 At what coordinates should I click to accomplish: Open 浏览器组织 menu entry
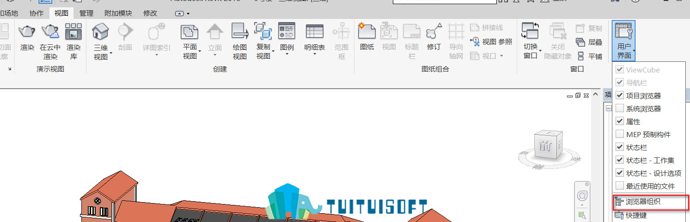[x=651, y=202]
